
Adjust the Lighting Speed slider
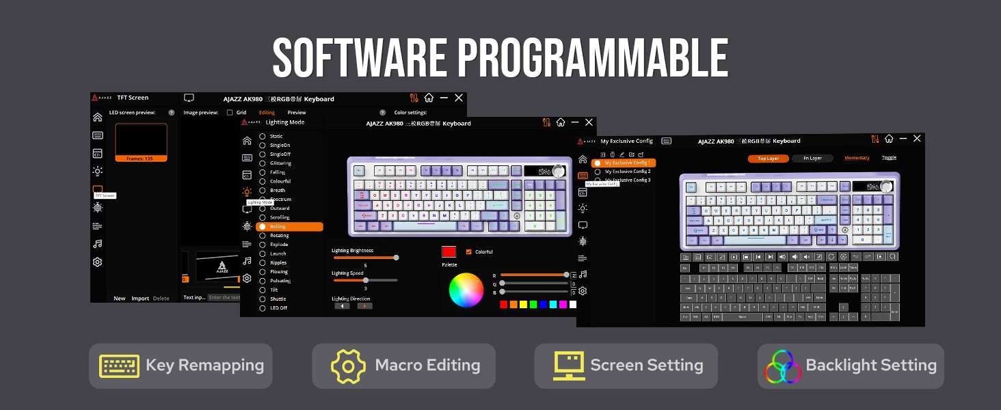click(x=364, y=280)
